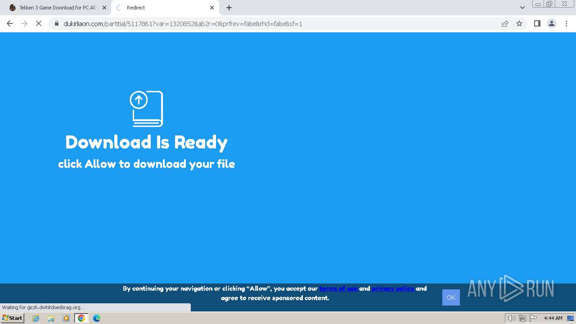The width and height of the screenshot is (576, 324).
Task: Open the Windows Start menu
Action: 13,318
